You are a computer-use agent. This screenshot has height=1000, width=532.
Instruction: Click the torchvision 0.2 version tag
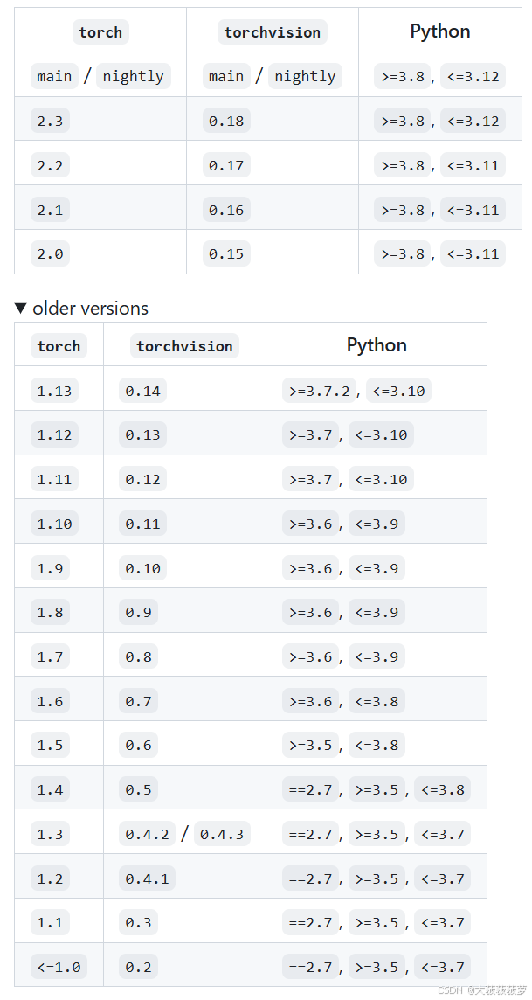click(x=138, y=967)
